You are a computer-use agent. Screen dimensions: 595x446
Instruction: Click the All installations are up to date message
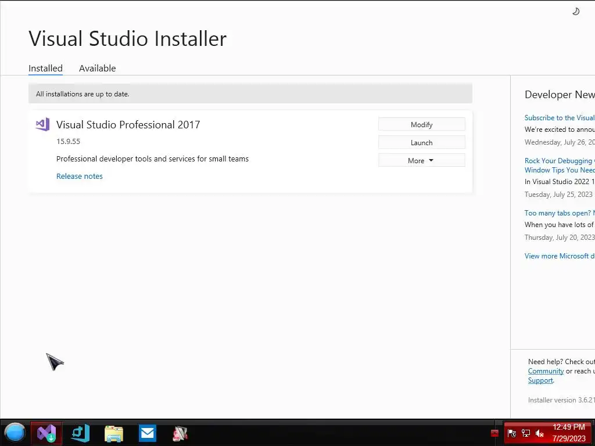pos(83,94)
